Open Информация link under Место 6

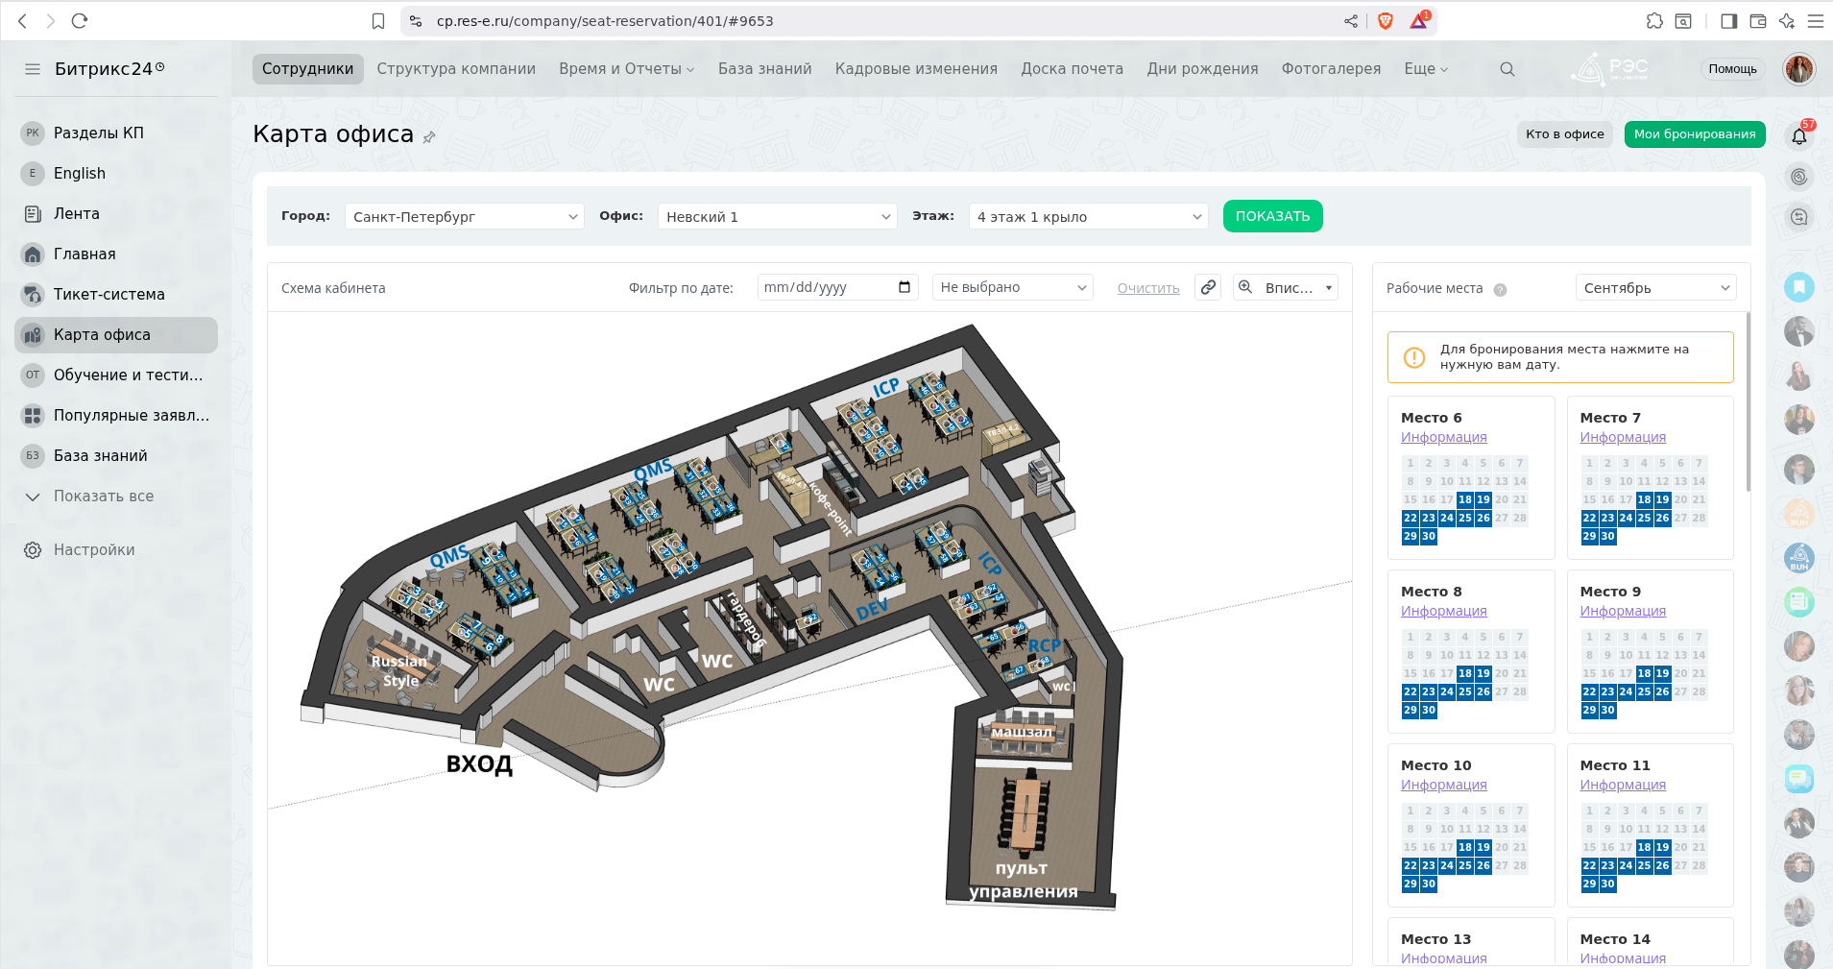1443,437
